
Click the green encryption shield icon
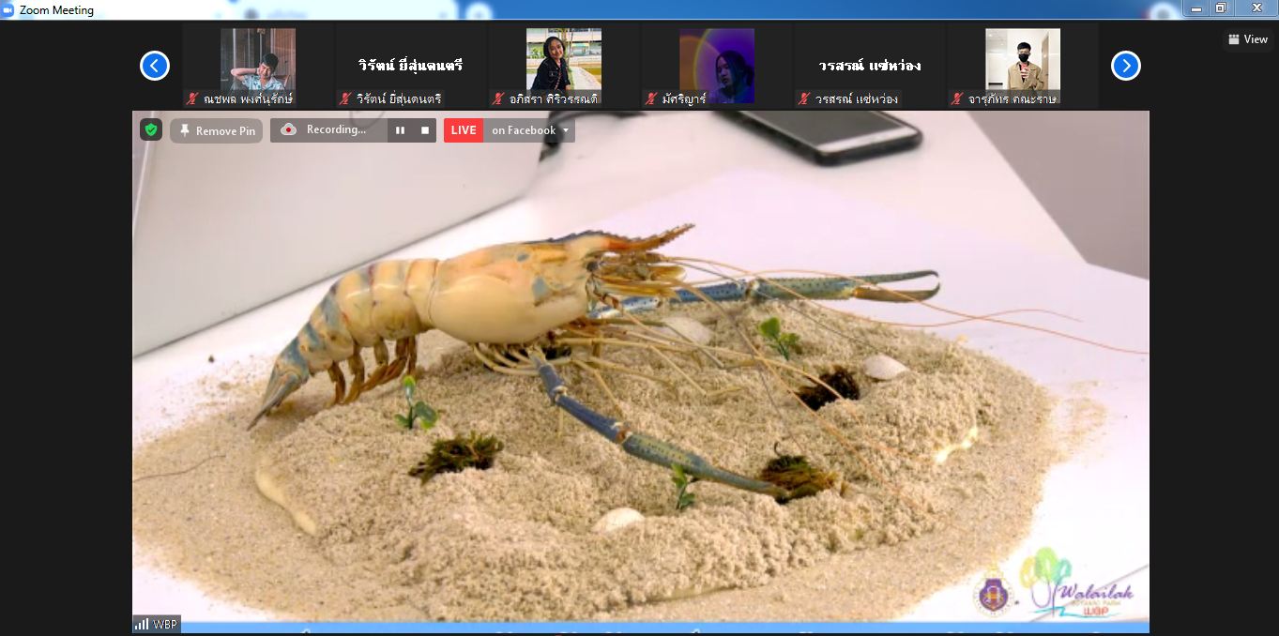pyautogui.click(x=151, y=129)
